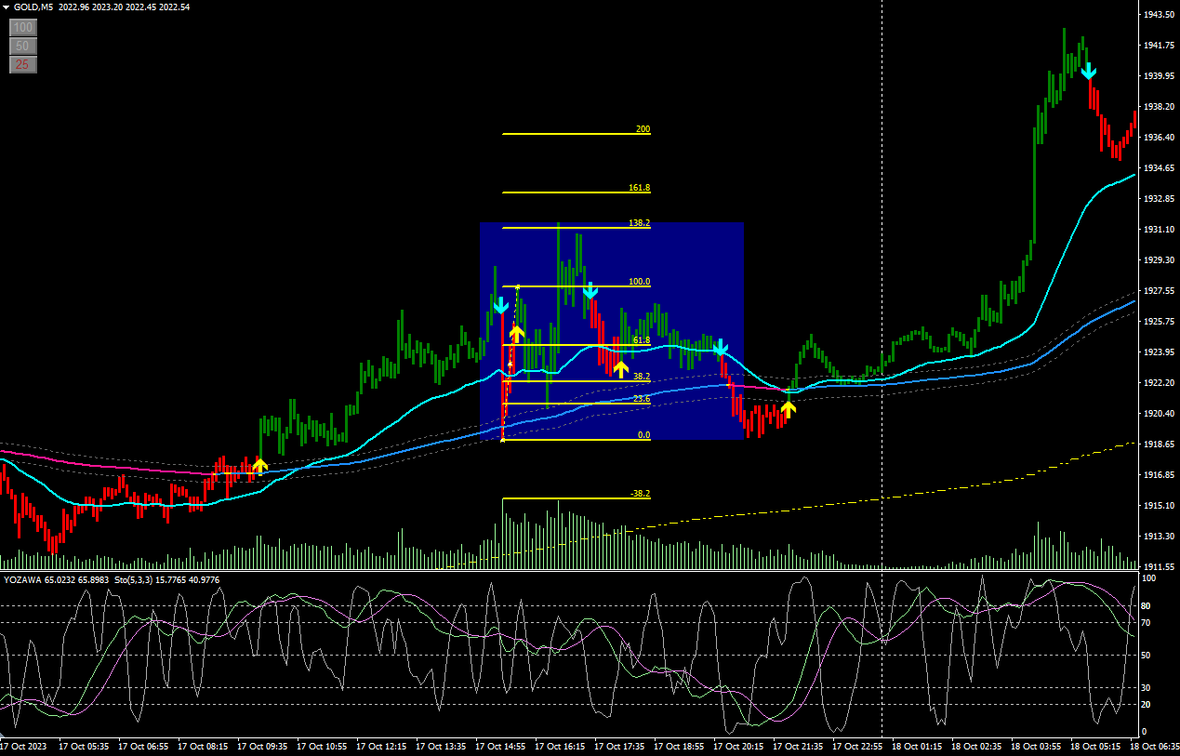
Task: Open the dropdown triangle beside GOLD,M5
Action: click(7, 7)
